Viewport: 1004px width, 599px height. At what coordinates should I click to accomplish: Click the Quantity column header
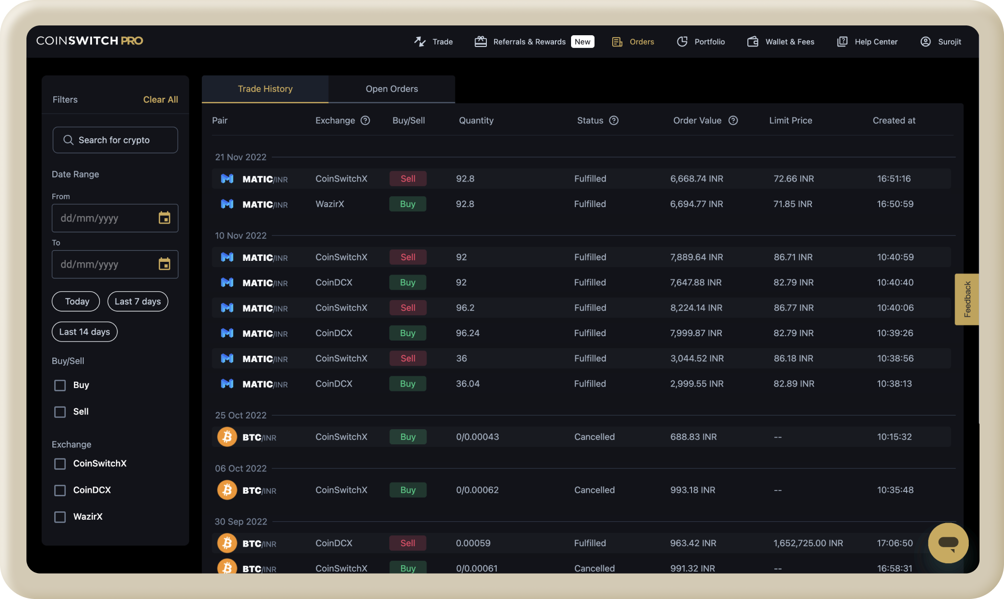pos(476,120)
